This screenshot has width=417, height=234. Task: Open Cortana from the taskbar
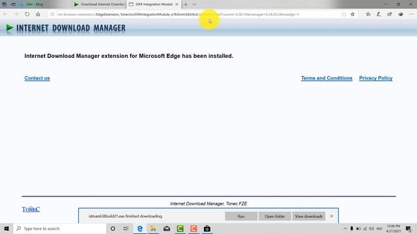pyautogui.click(x=113, y=228)
